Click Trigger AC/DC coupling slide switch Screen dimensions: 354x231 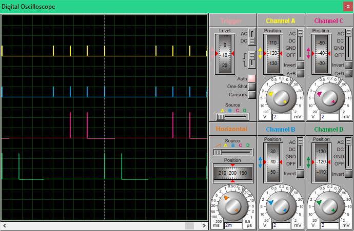click(x=252, y=37)
